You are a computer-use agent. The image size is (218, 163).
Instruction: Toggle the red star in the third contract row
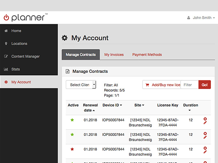(72, 149)
